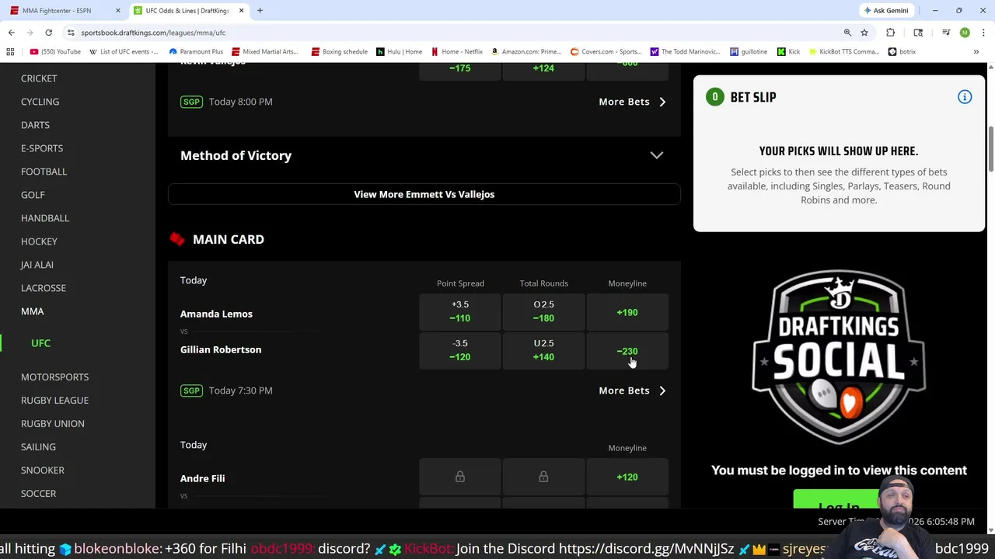Click the Gillian Robertson fighter name
Image resolution: width=995 pixels, height=559 pixels.
[x=221, y=349]
